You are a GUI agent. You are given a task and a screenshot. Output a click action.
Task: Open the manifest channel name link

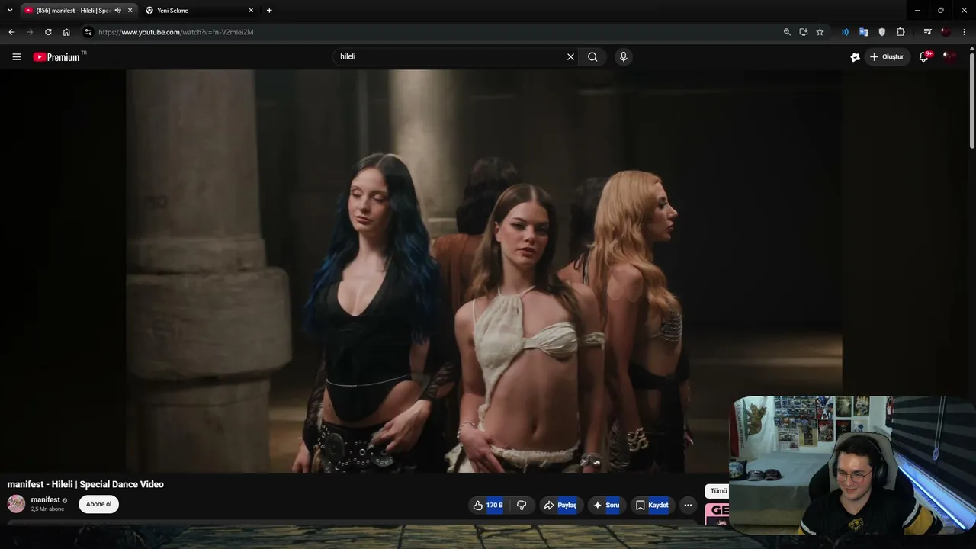tap(46, 499)
